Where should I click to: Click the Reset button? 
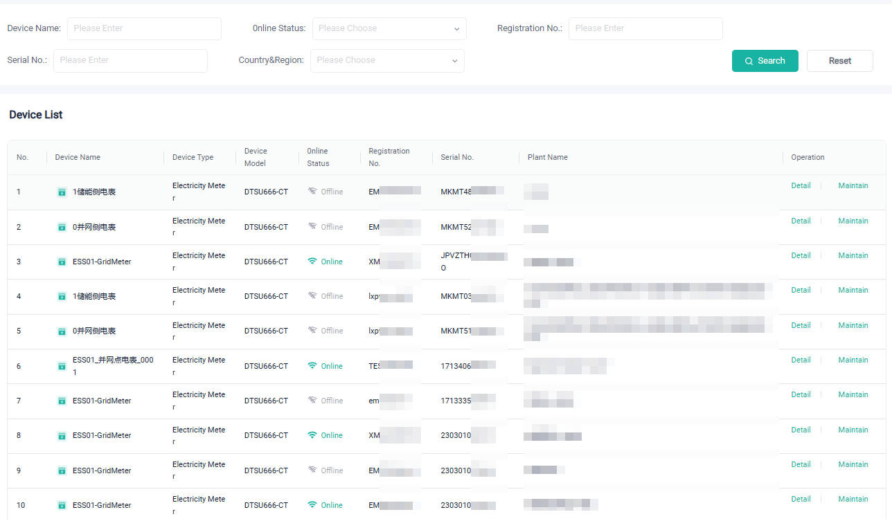coord(840,61)
